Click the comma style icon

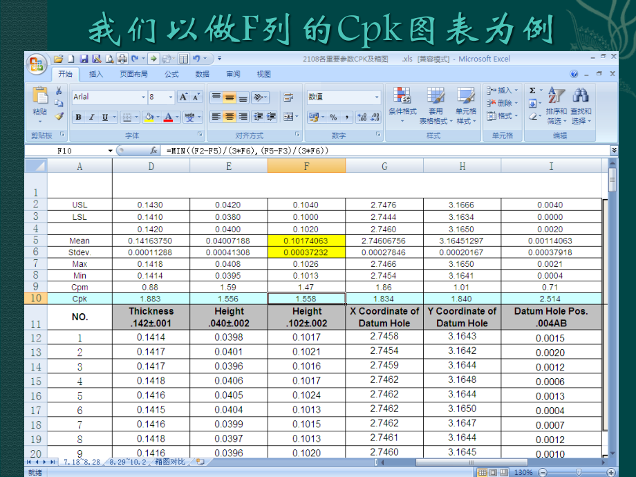tap(347, 118)
